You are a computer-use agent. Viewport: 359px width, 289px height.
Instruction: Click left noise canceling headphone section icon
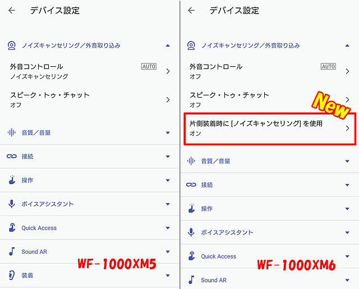pos(12,45)
